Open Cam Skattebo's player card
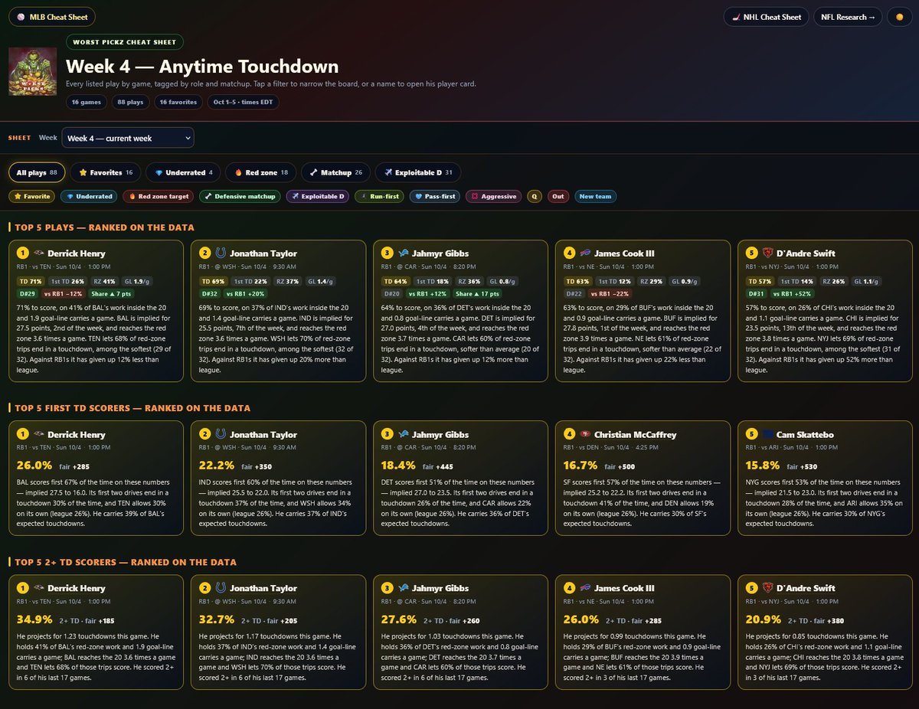 [x=806, y=434]
